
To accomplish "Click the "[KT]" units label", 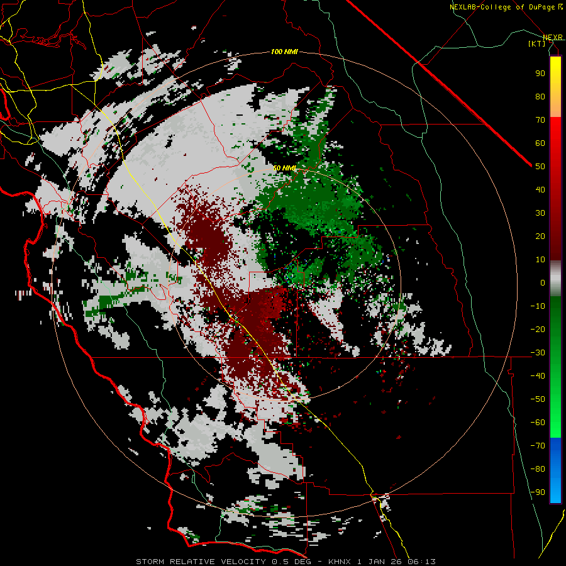I will (x=536, y=43).
